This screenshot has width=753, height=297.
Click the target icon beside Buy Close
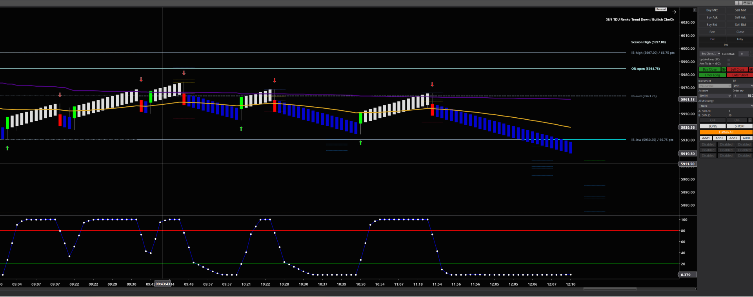pyautogui.click(x=724, y=69)
